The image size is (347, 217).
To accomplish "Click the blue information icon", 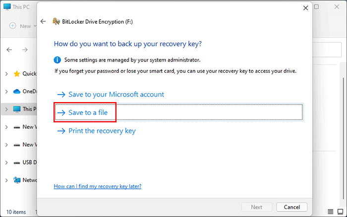I will [x=58, y=60].
